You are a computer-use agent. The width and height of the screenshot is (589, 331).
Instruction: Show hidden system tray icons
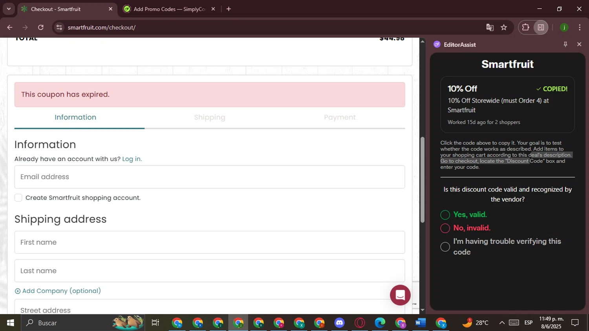[x=502, y=323]
